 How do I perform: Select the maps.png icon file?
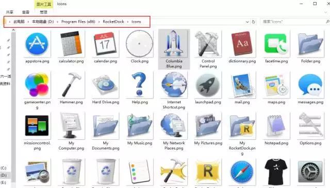pos(276,88)
